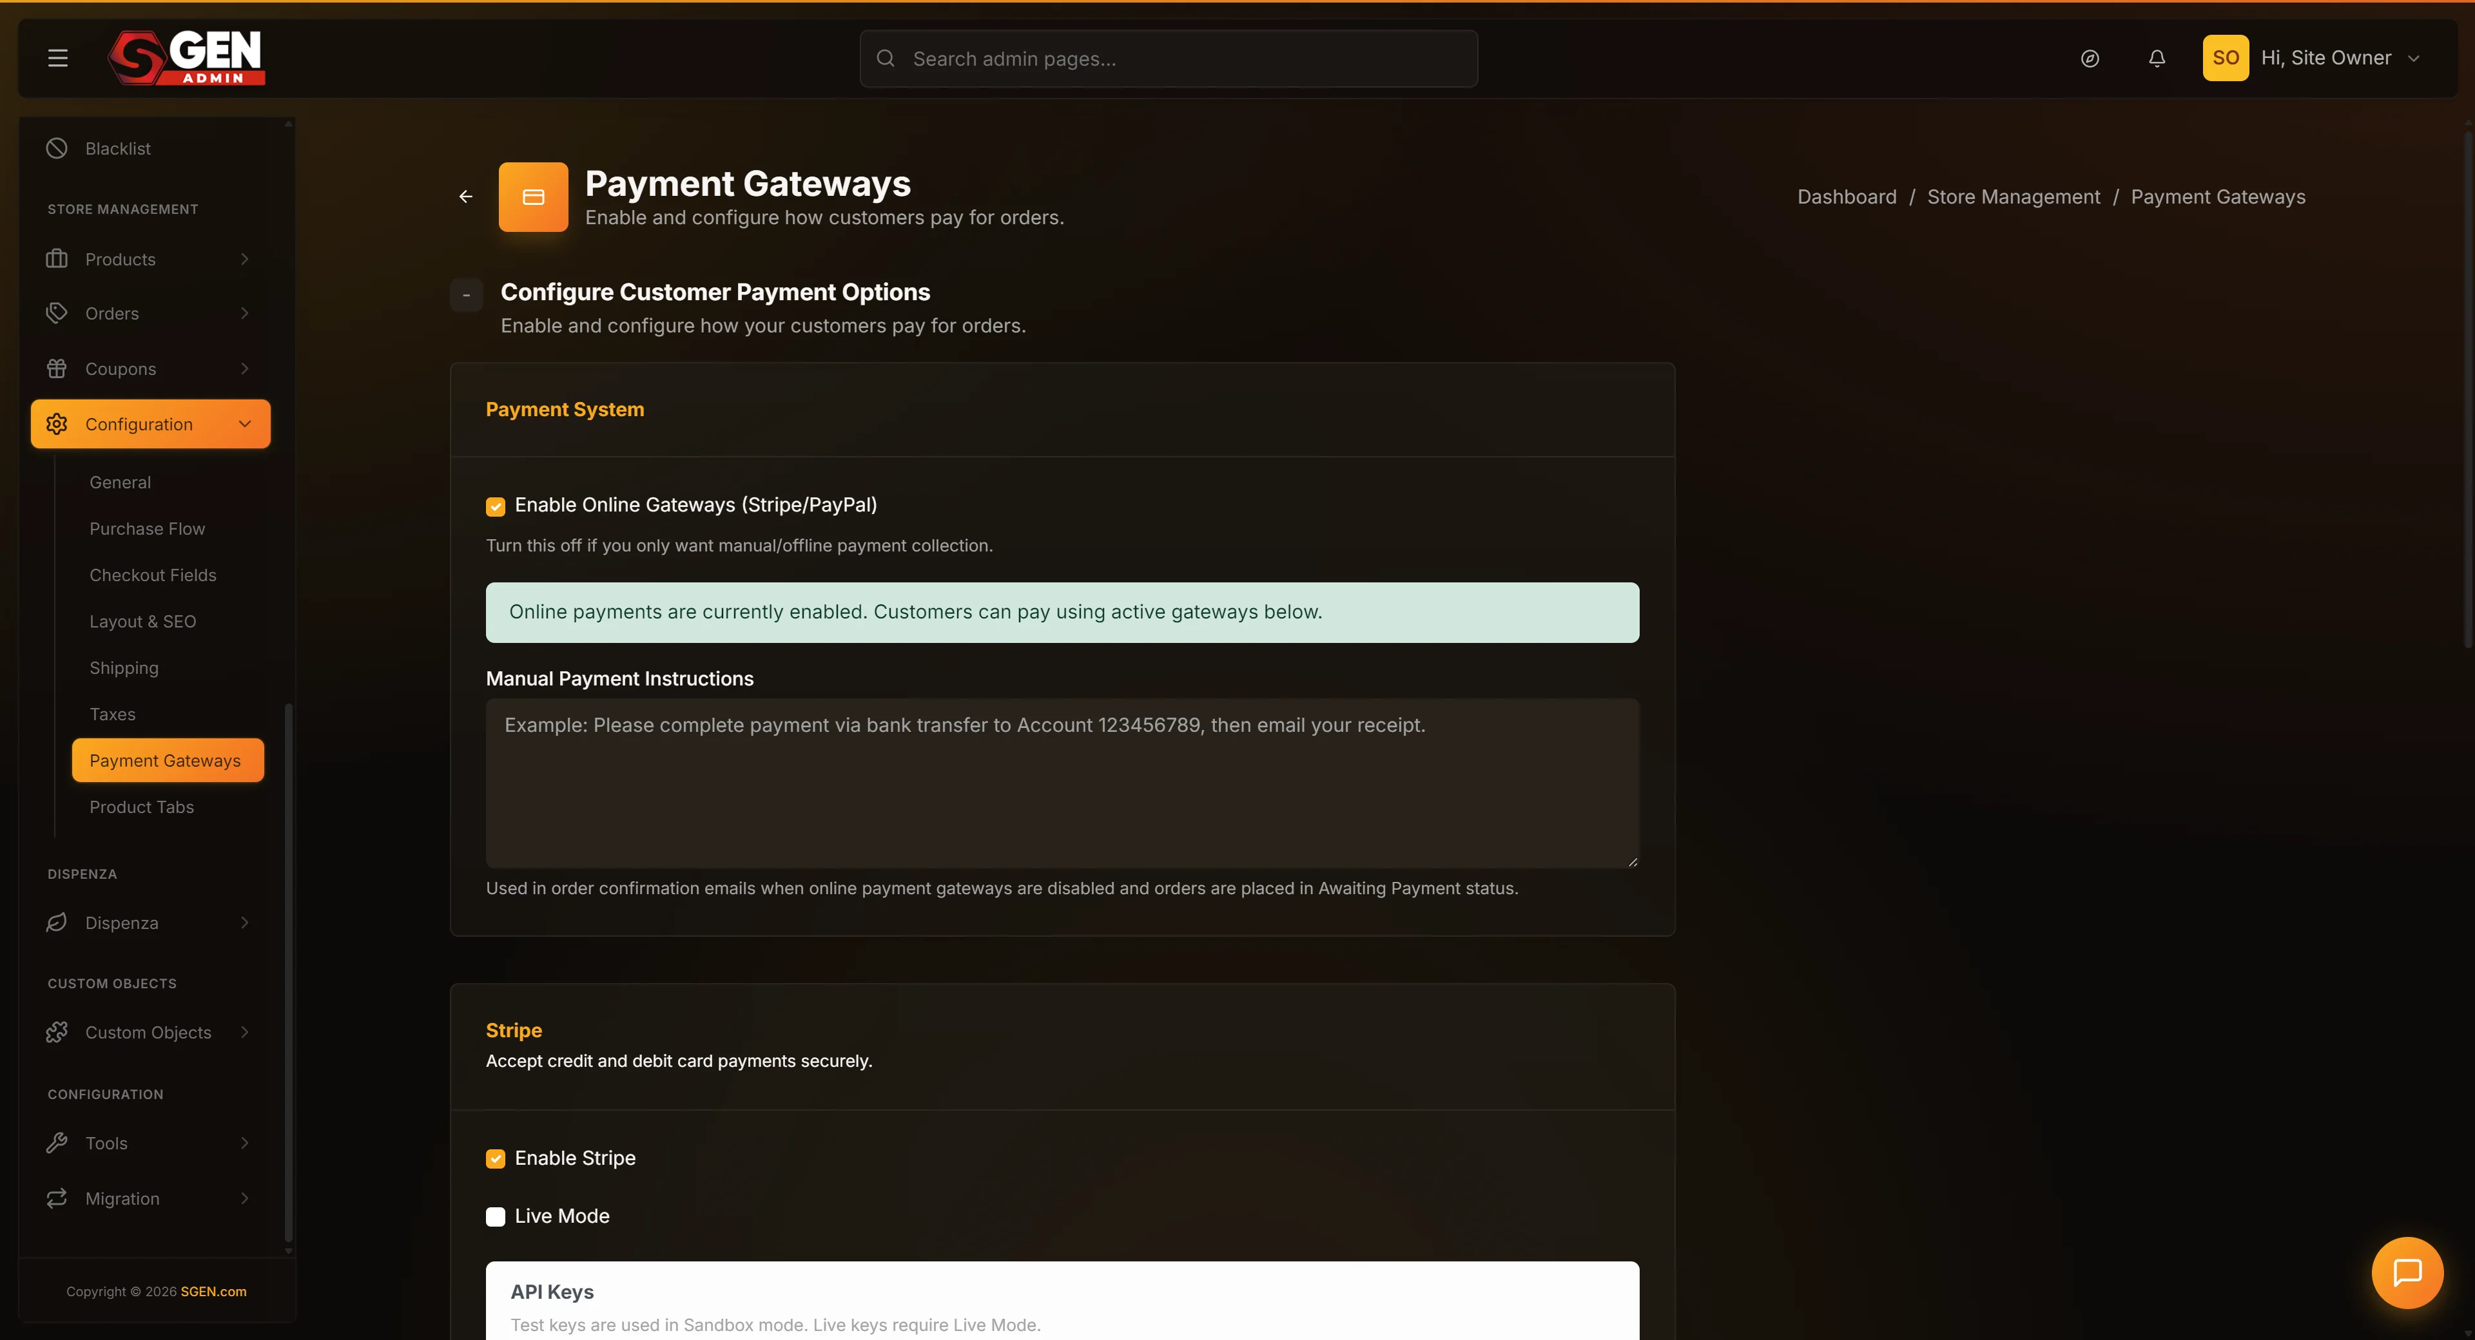The height and width of the screenshot is (1340, 2475).
Task: Expand the Migration submenu chevron
Action: point(245,1199)
